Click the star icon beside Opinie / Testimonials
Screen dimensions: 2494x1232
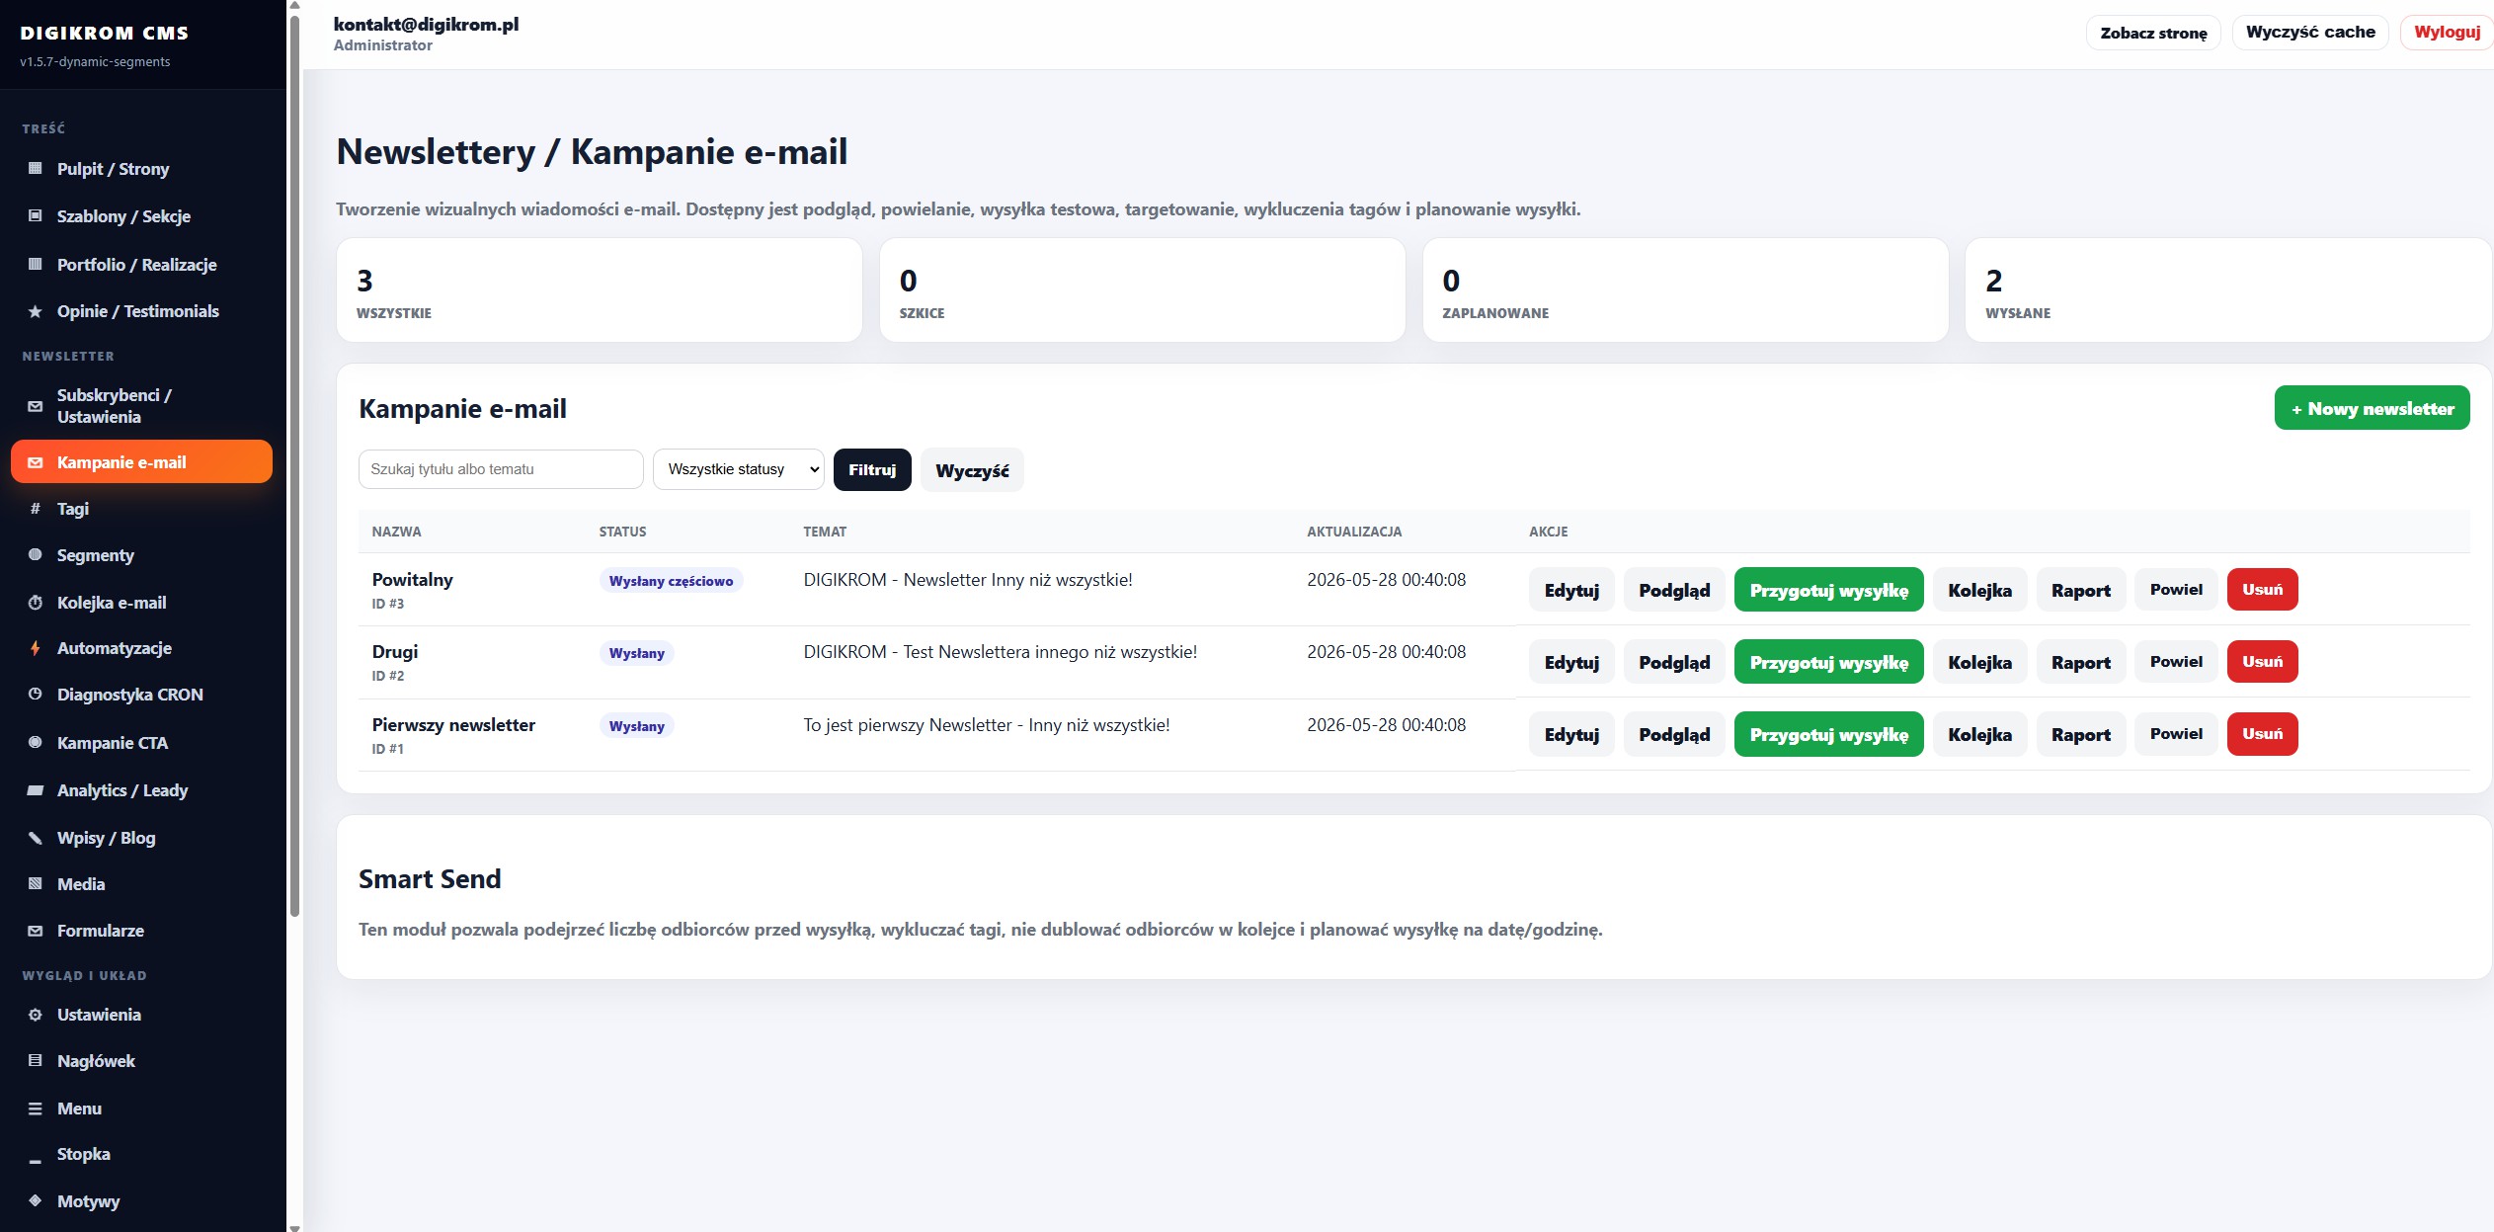tap(36, 311)
